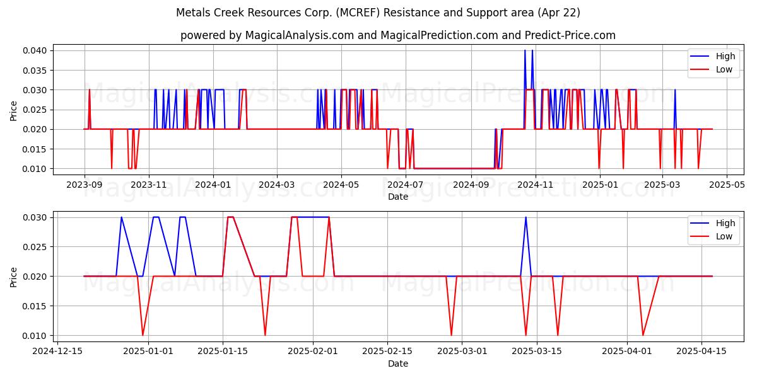
Task: Click the 2025-03-15 date tick
Action: [536, 351]
